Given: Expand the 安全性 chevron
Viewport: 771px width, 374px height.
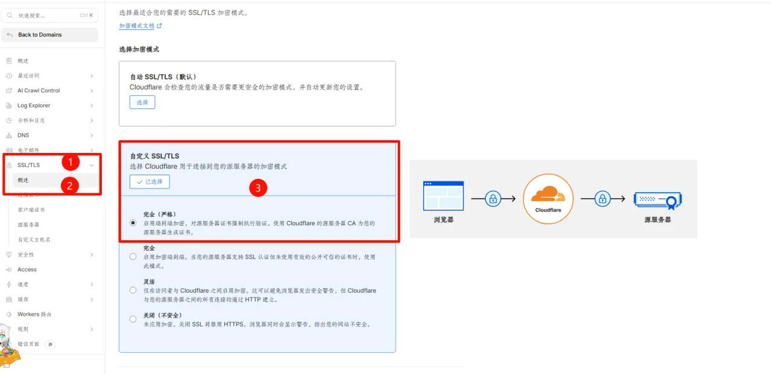Looking at the screenshot, I should point(92,255).
